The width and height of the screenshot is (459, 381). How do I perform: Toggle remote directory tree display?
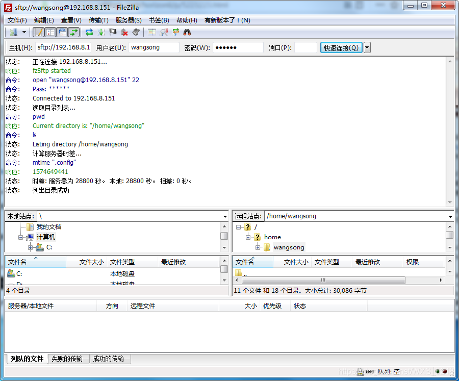(x=62, y=32)
